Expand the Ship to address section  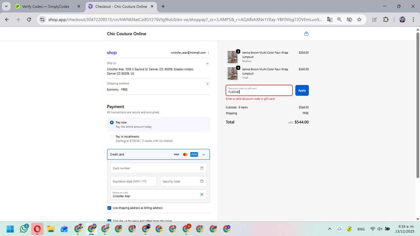click(207, 64)
